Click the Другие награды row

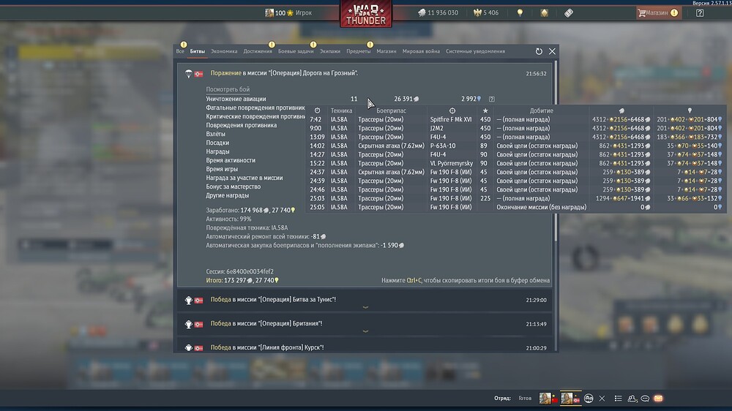tap(228, 195)
